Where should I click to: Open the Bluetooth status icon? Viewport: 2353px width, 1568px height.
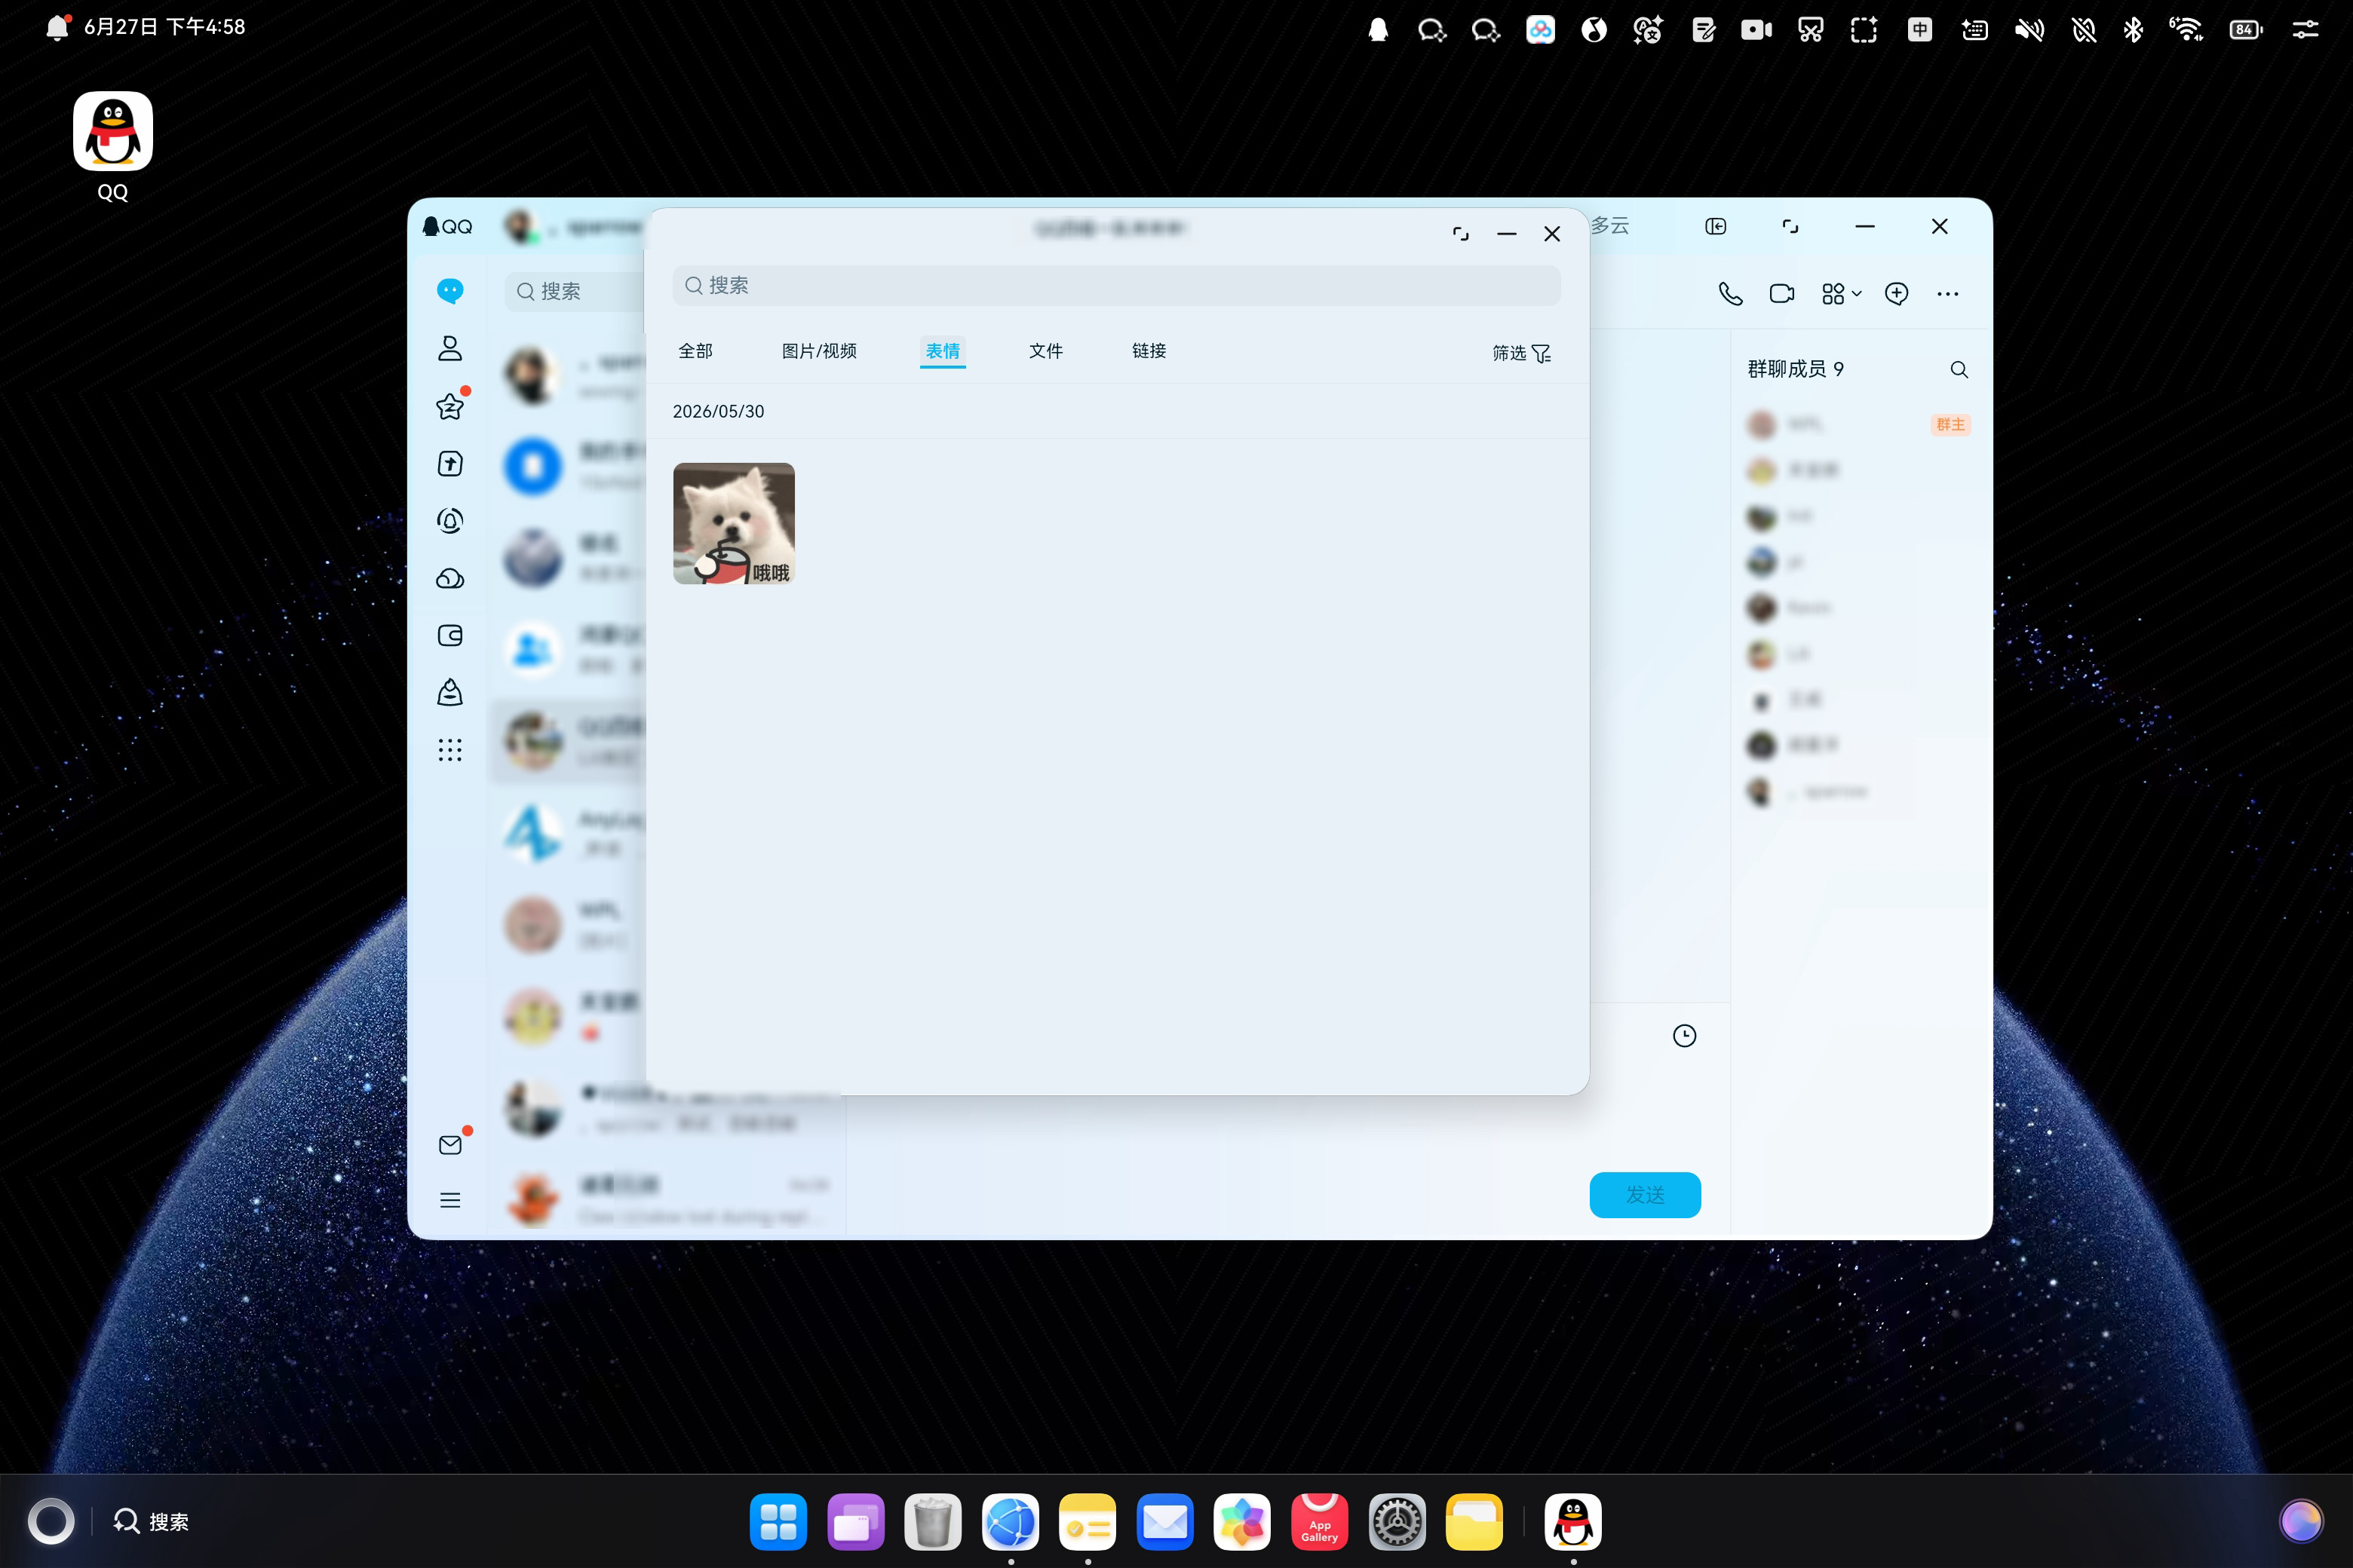coord(2133,30)
